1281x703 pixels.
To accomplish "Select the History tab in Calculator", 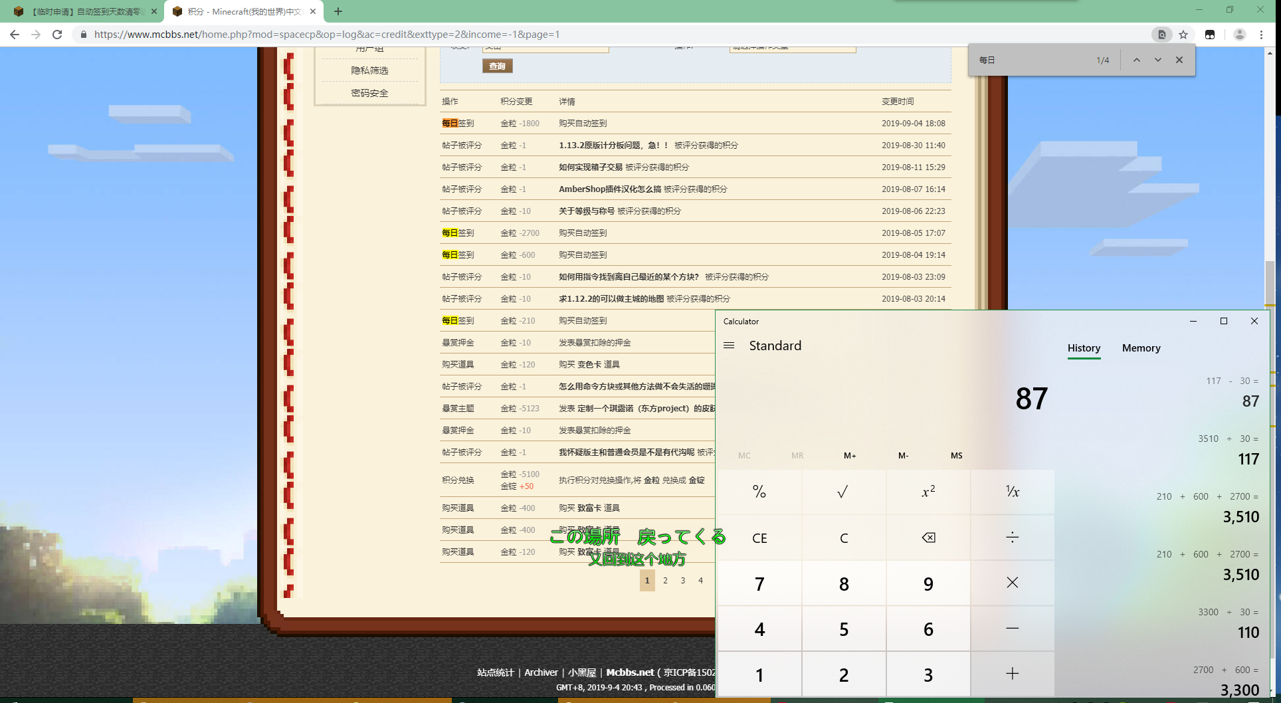I will (x=1084, y=348).
